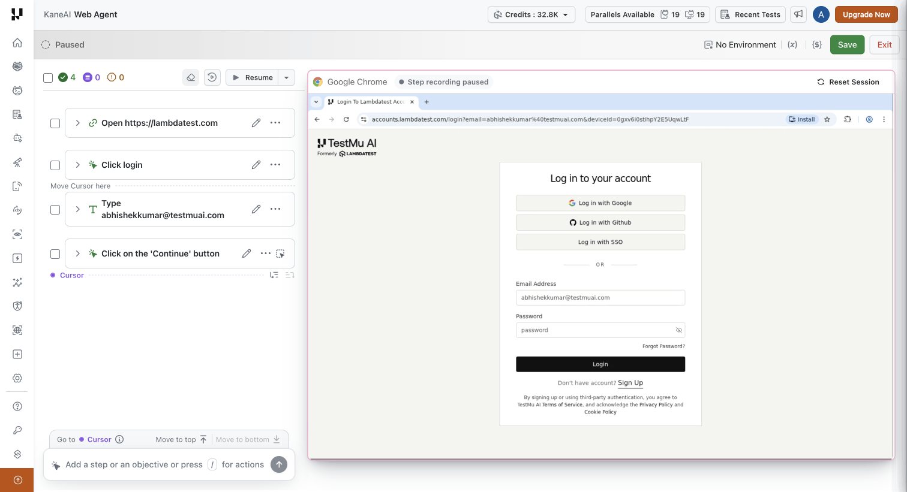Open the key icon in the sidebar
The image size is (907, 492).
point(17,430)
